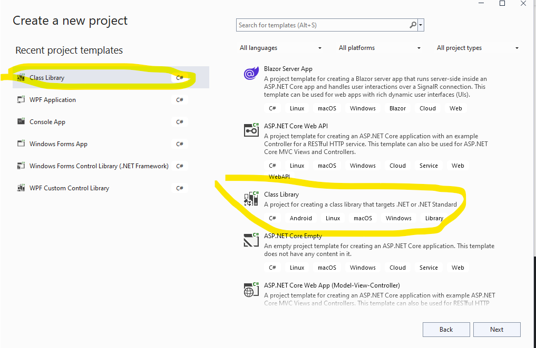The width and height of the screenshot is (536, 348).
Task: Click the WebAPI tag
Action: point(279,177)
